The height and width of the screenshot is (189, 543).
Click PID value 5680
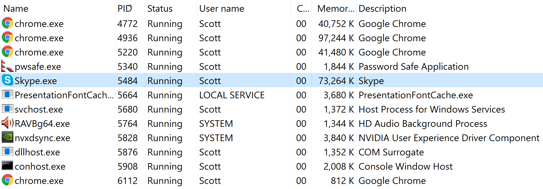point(128,109)
